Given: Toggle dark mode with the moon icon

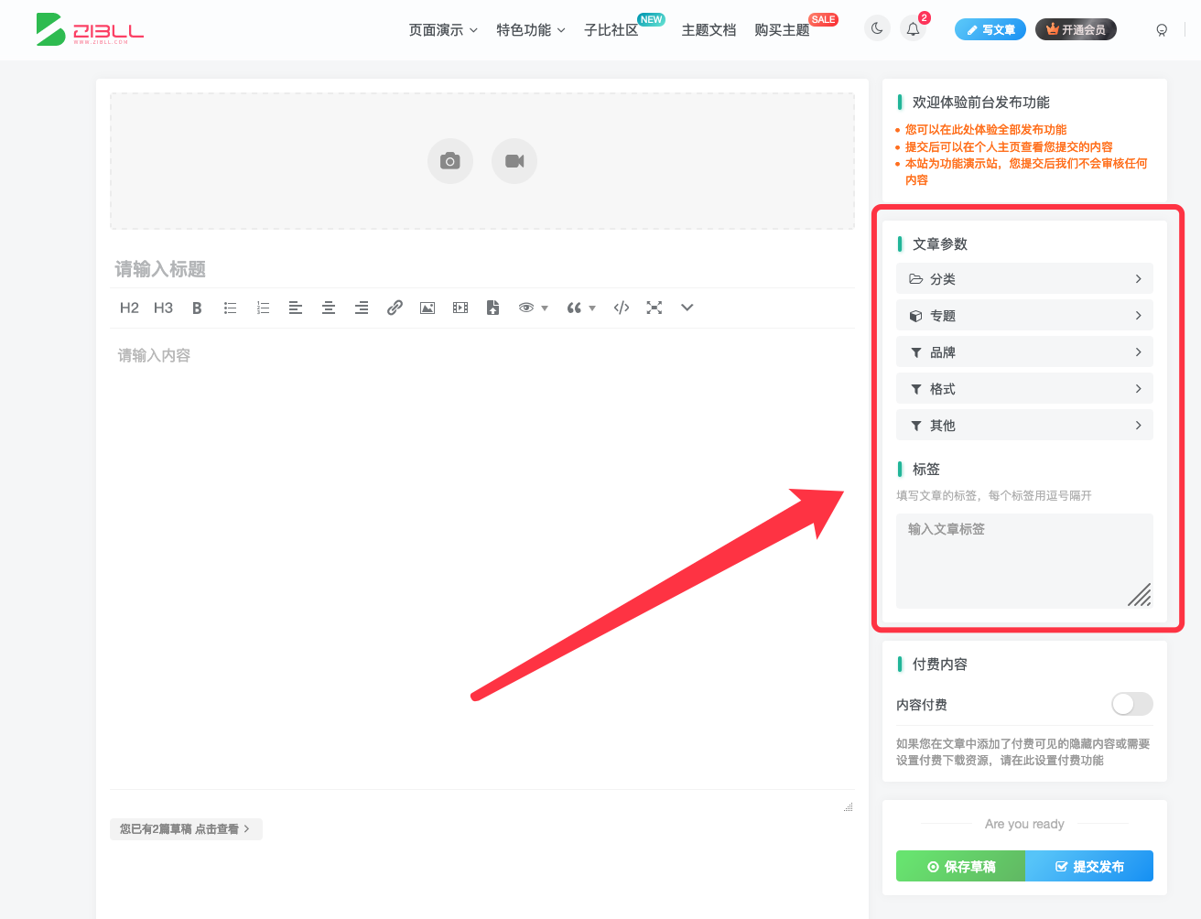Looking at the screenshot, I should click(876, 28).
